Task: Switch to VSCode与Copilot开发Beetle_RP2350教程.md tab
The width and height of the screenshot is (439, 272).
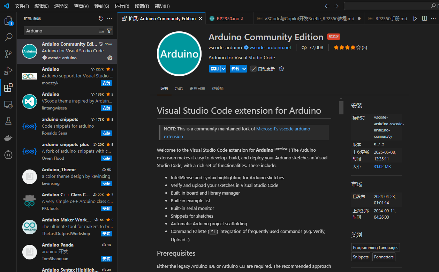Action: pos(309,18)
